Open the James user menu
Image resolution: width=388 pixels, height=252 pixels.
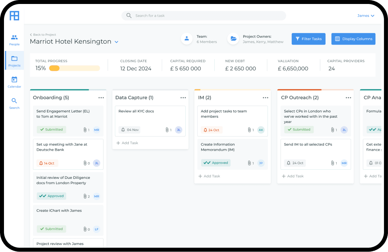(365, 16)
